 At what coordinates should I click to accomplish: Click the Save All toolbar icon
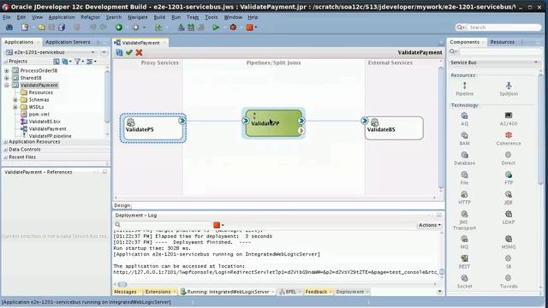[62, 27]
